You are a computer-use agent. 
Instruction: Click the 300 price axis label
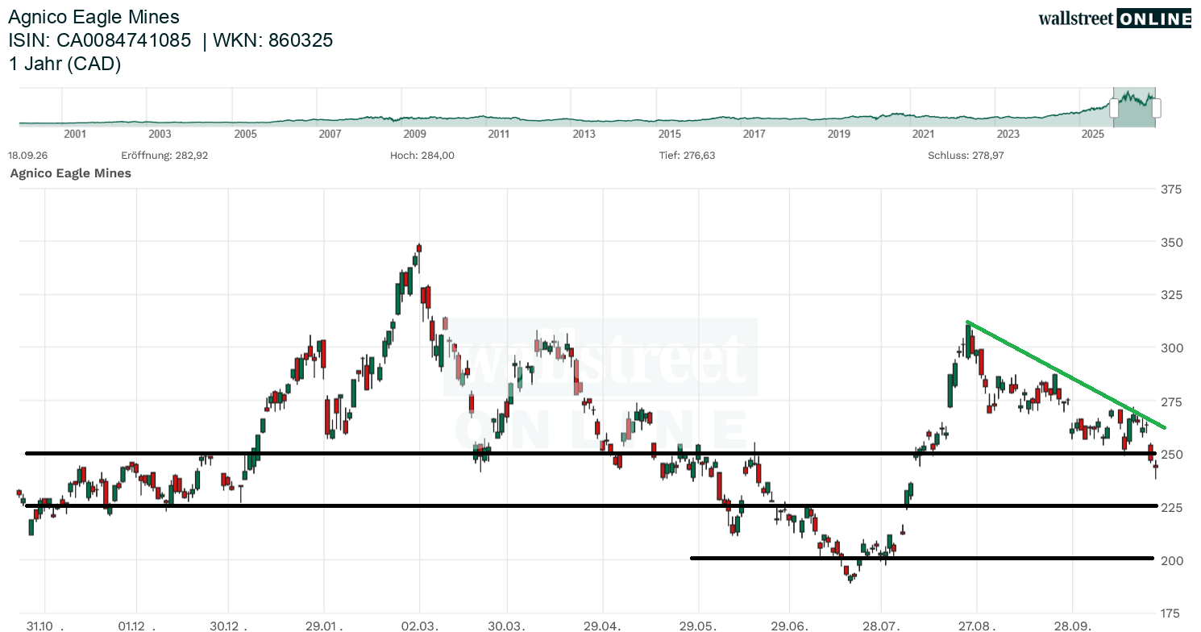1173,348
